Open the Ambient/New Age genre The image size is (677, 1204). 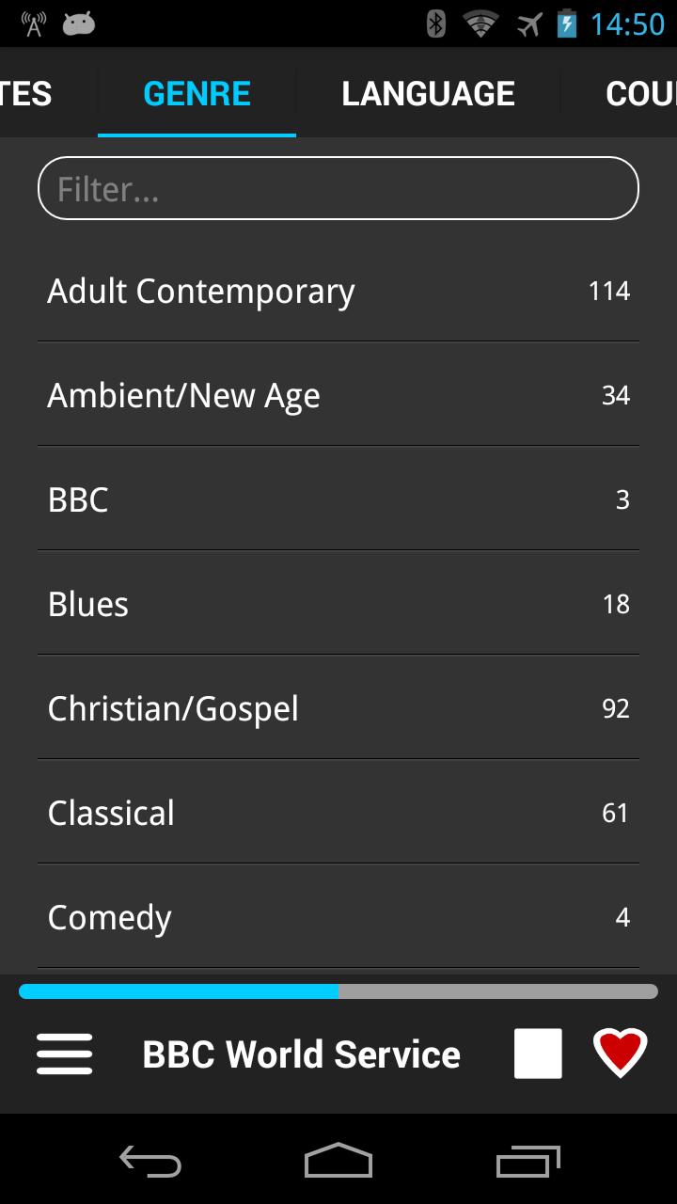(338, 396)
